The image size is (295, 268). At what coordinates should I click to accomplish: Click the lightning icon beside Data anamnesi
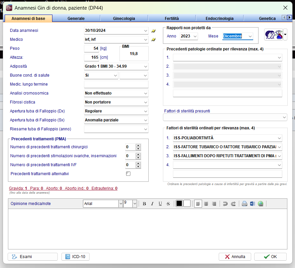[x=154, y=31]
